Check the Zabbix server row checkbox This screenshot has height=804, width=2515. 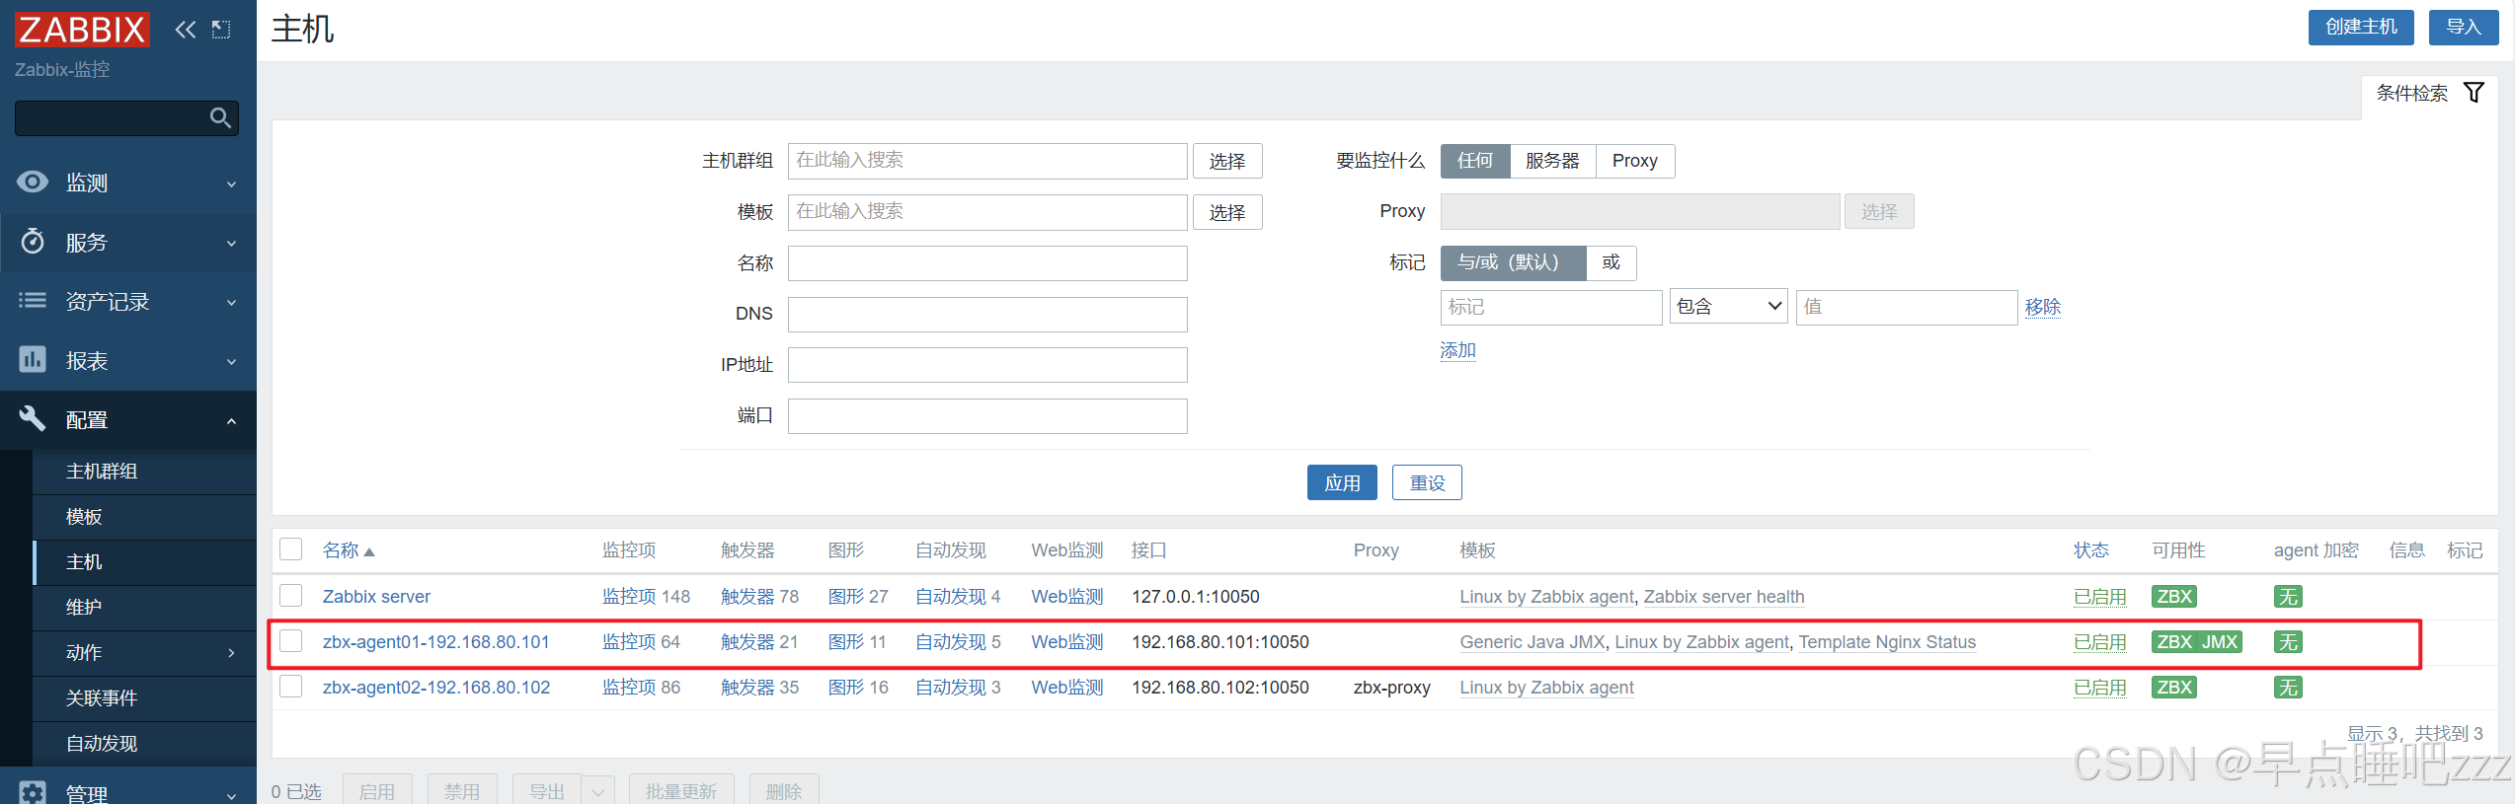(291, 596)
